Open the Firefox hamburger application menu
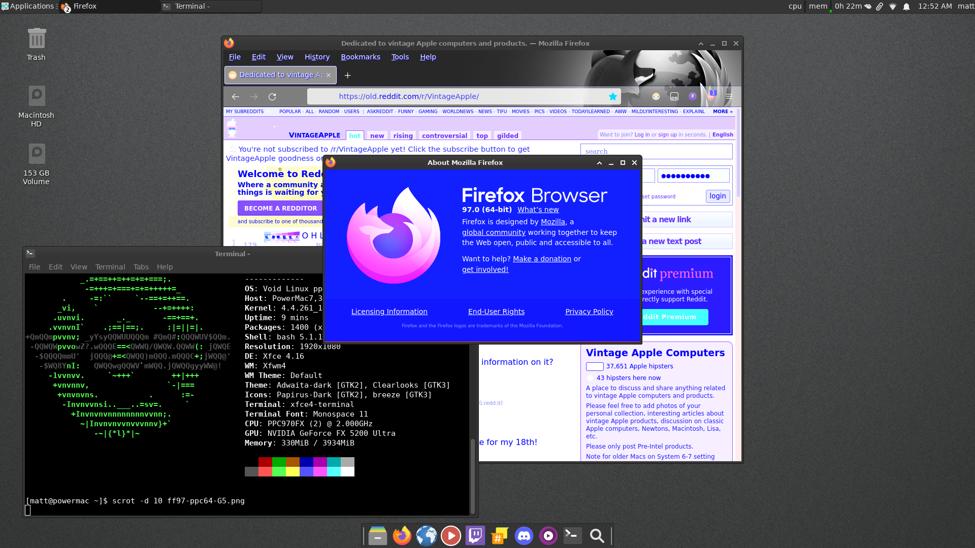This screenshot has height=548, width=975. pos(729,96)
